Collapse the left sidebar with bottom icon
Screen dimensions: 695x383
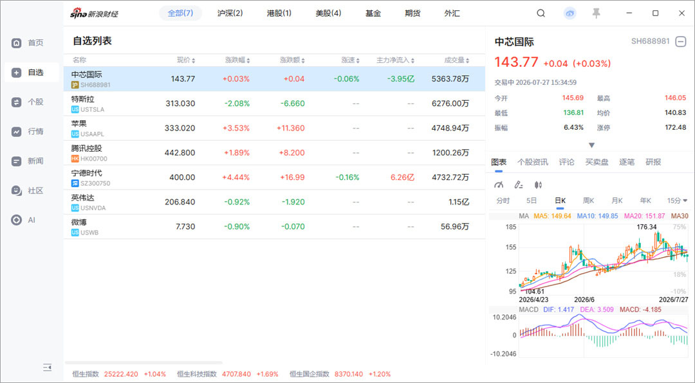click(x=48, y=367)
